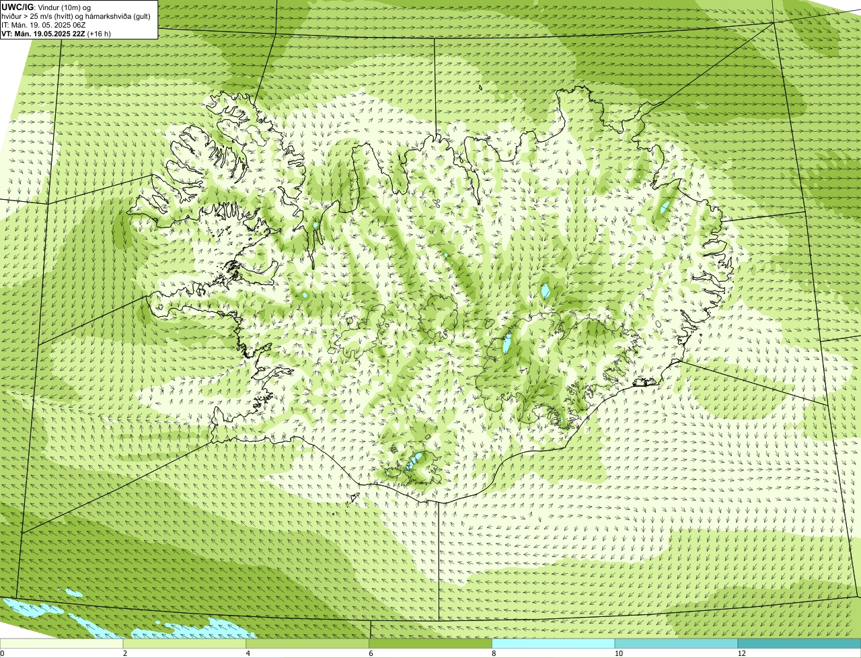Click the '8' label on the color scale
The width and height of the screenshot is (861, 658).
[x=493, y=653]
